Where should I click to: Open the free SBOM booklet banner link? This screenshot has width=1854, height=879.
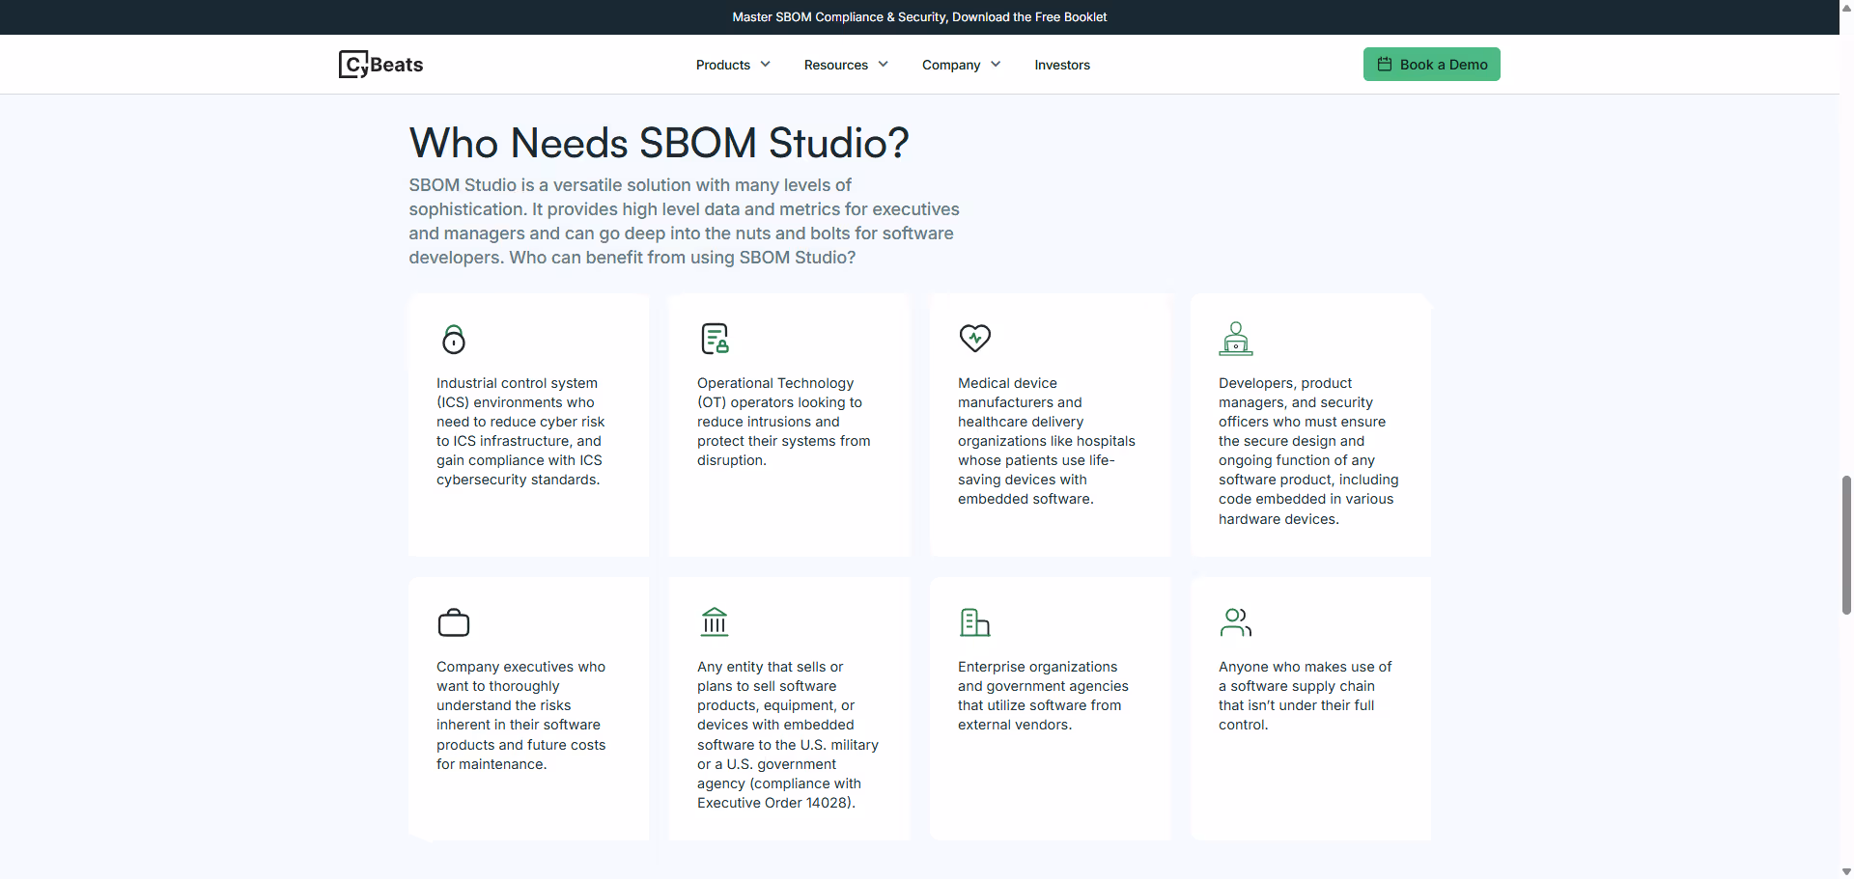(919, 16)
